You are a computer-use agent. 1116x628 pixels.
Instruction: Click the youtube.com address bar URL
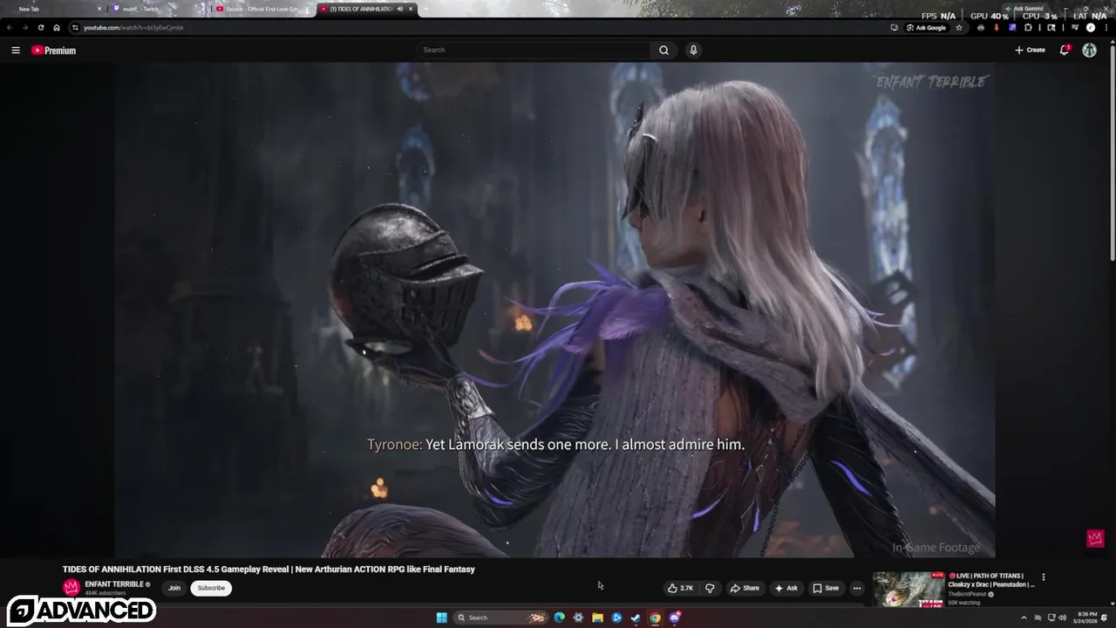[133, 28]
